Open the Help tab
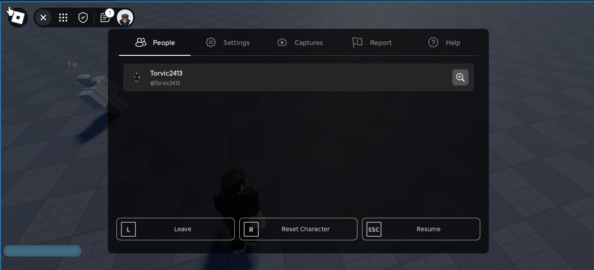Screen dimensions: 594x270 (444, 42)
